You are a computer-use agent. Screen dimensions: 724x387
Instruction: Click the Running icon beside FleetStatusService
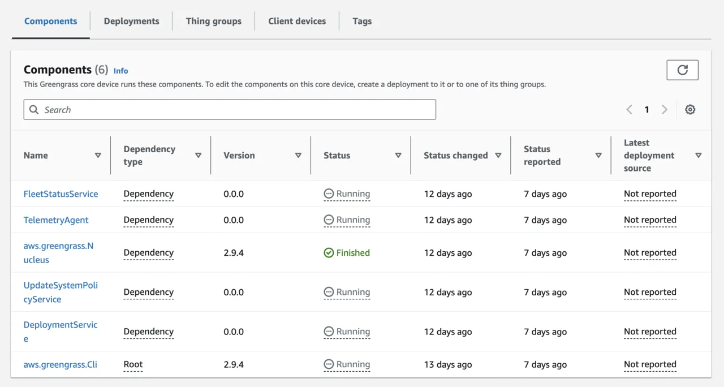[x=329, y=193]
